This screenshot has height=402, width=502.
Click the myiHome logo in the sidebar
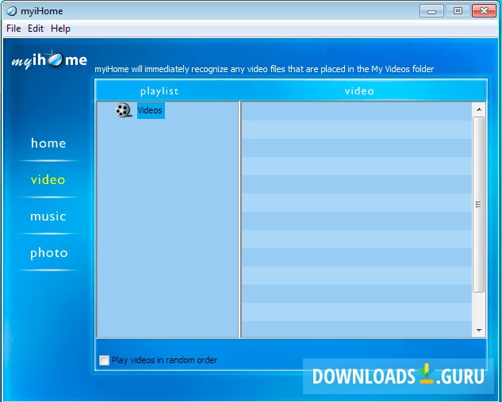tap(49, 59)
